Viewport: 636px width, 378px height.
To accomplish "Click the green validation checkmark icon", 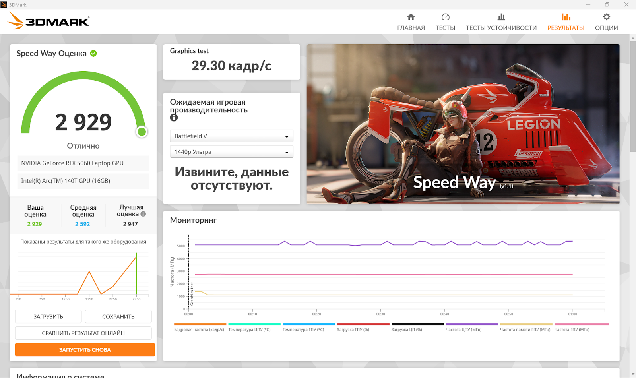I will pyautogui.click(x=93, y=53).
